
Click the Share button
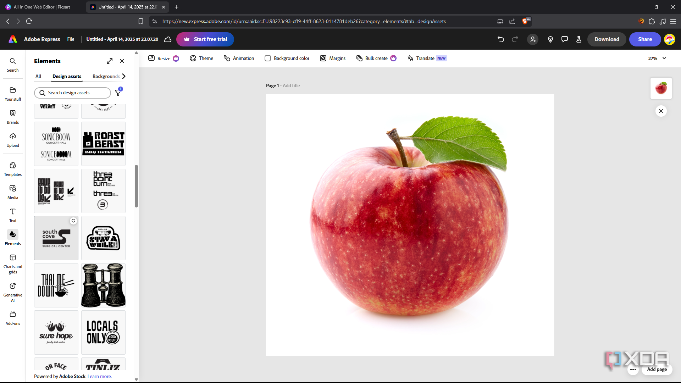pos(645,39)
